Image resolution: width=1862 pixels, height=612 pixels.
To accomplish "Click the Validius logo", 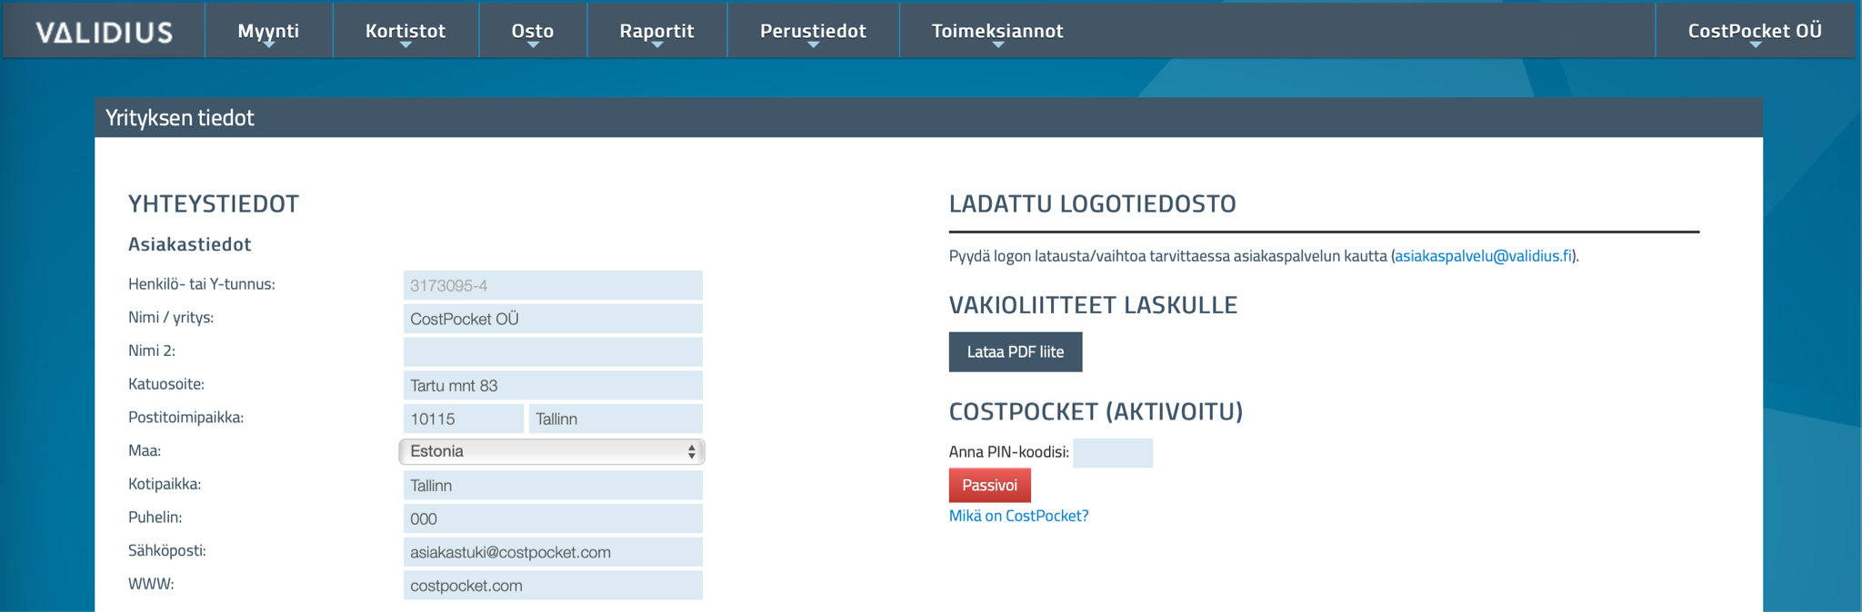I will point(104,32).
